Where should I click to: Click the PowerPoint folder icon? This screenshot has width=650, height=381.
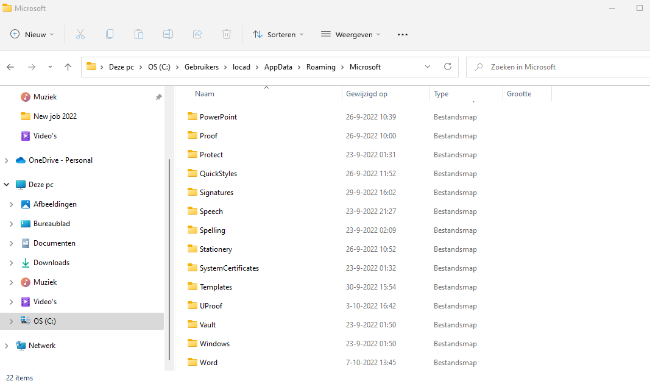pyautogui.click(x=193, y=116)
